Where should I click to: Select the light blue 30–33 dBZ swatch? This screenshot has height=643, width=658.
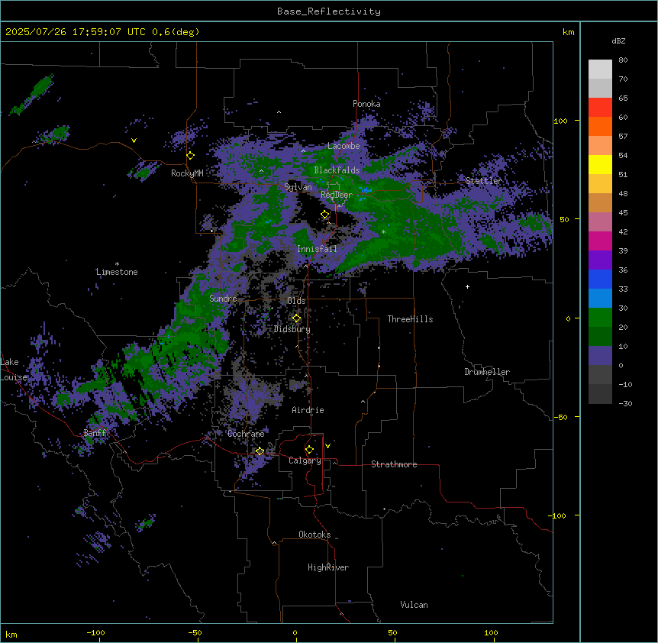pyautogui.click(x=600, y=299)
